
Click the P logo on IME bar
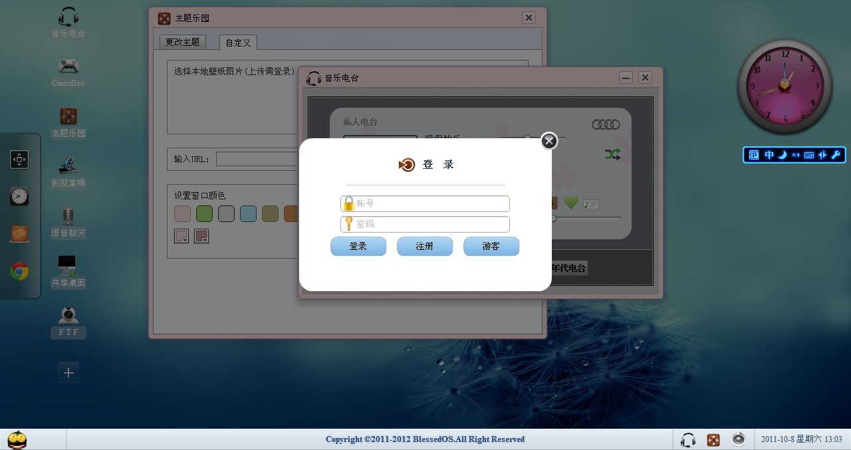(753, 155)
